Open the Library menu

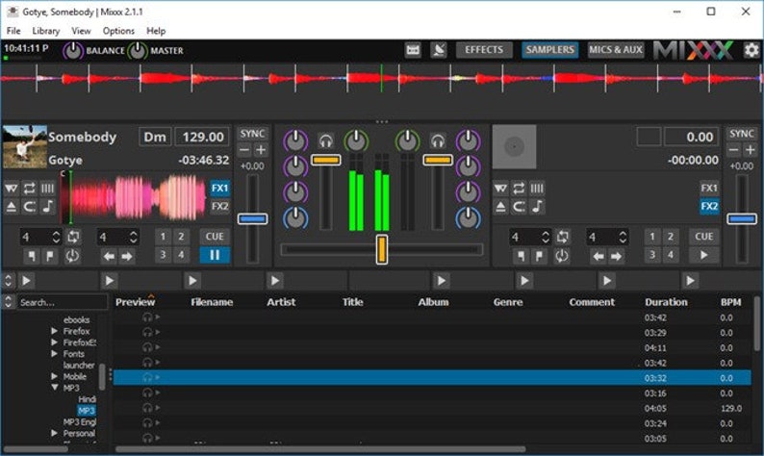point(46,31)
